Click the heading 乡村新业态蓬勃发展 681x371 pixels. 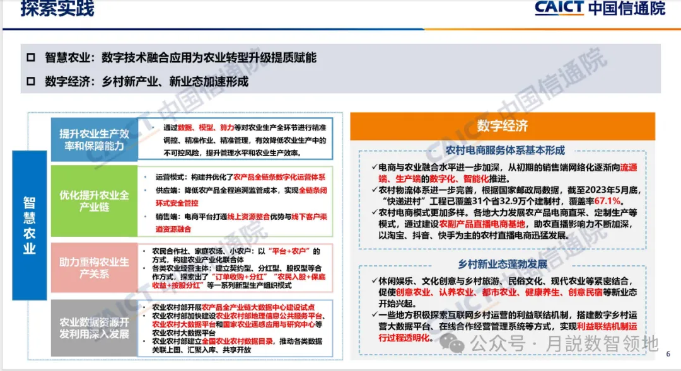(x=503, y=265)
